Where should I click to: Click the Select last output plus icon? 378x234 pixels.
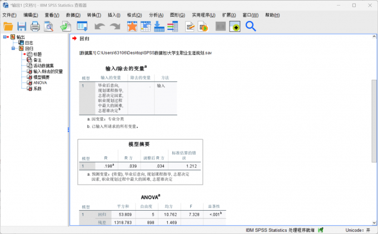click(x=235, y=27)
